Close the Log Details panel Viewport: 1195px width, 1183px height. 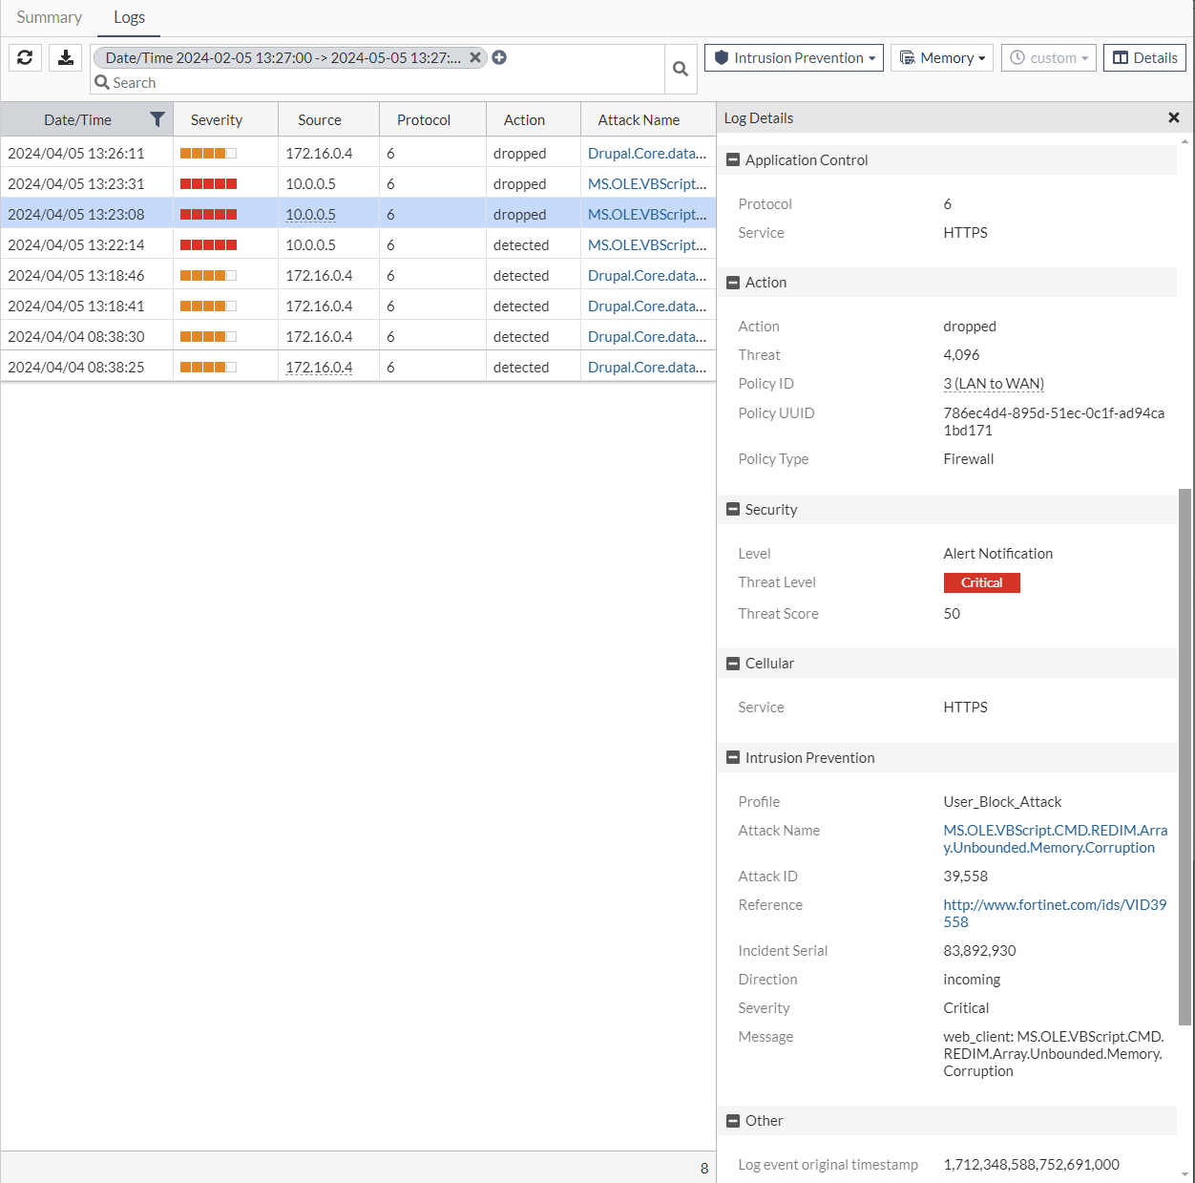1173,117
